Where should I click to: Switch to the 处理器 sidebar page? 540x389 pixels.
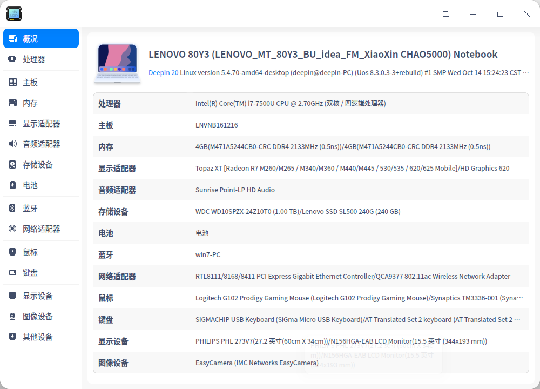(x=41, y=59)
